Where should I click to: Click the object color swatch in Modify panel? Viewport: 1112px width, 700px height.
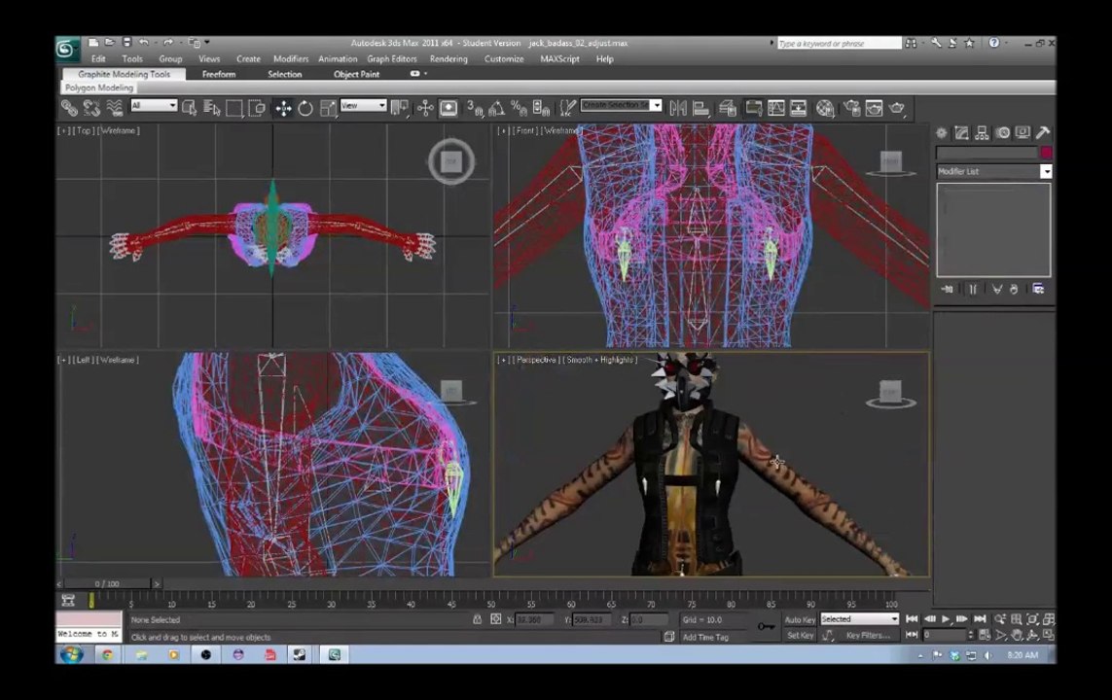point(1046,153)
